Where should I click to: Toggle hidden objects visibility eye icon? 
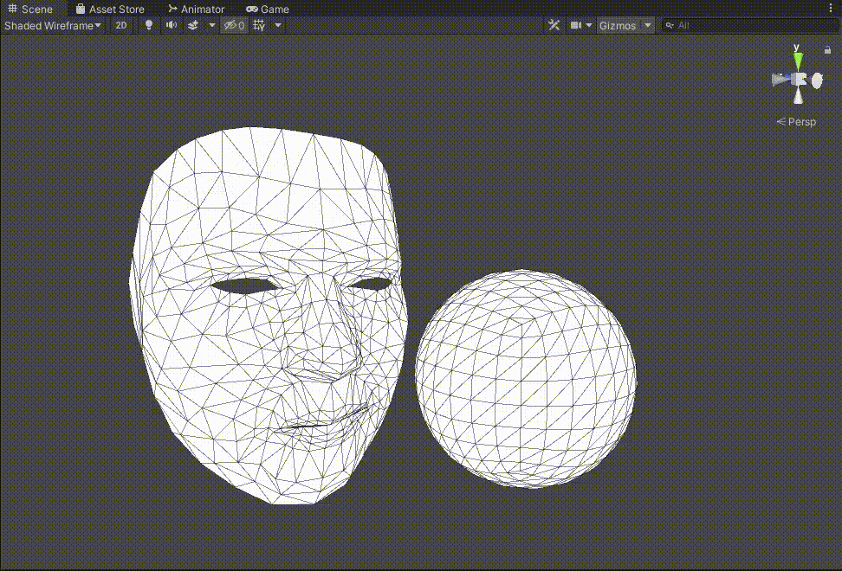tap(233, 25)
